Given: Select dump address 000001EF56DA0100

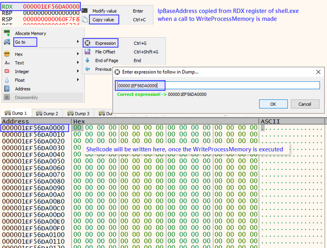Looking at the screenshot, I should tap(33, 235).
